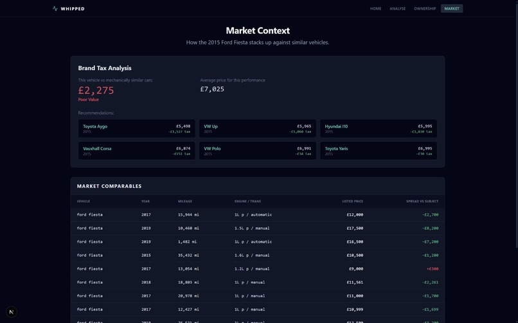Click the Listed Price column header
The width and height of the screenshot is (518, 323).
click(352, 201)
